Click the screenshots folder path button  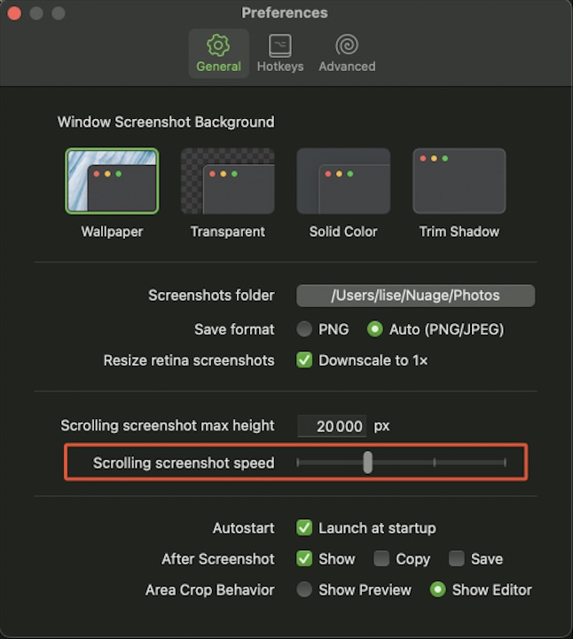(415, 296)
